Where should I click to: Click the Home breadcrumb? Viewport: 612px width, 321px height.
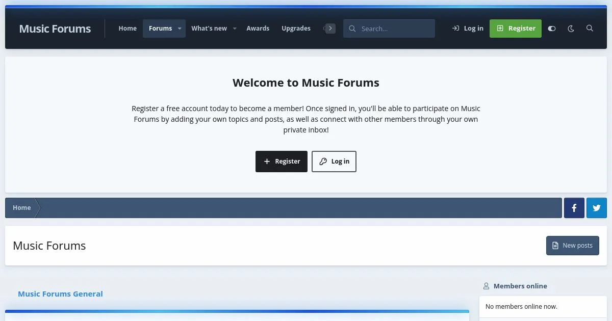click(22, 208)
